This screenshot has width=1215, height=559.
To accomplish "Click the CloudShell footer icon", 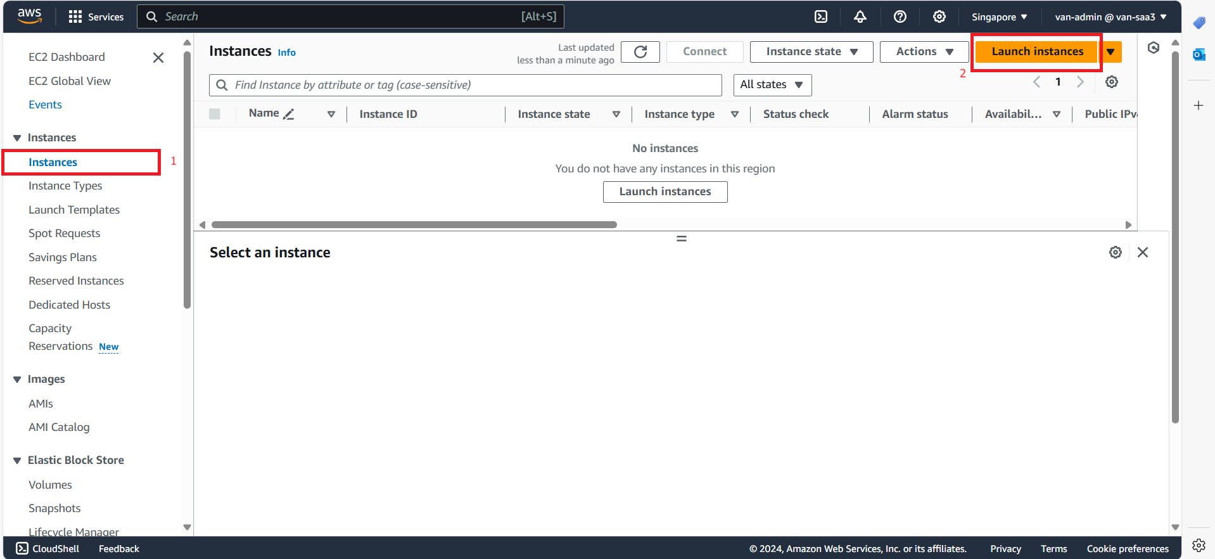I will (22, 548).
